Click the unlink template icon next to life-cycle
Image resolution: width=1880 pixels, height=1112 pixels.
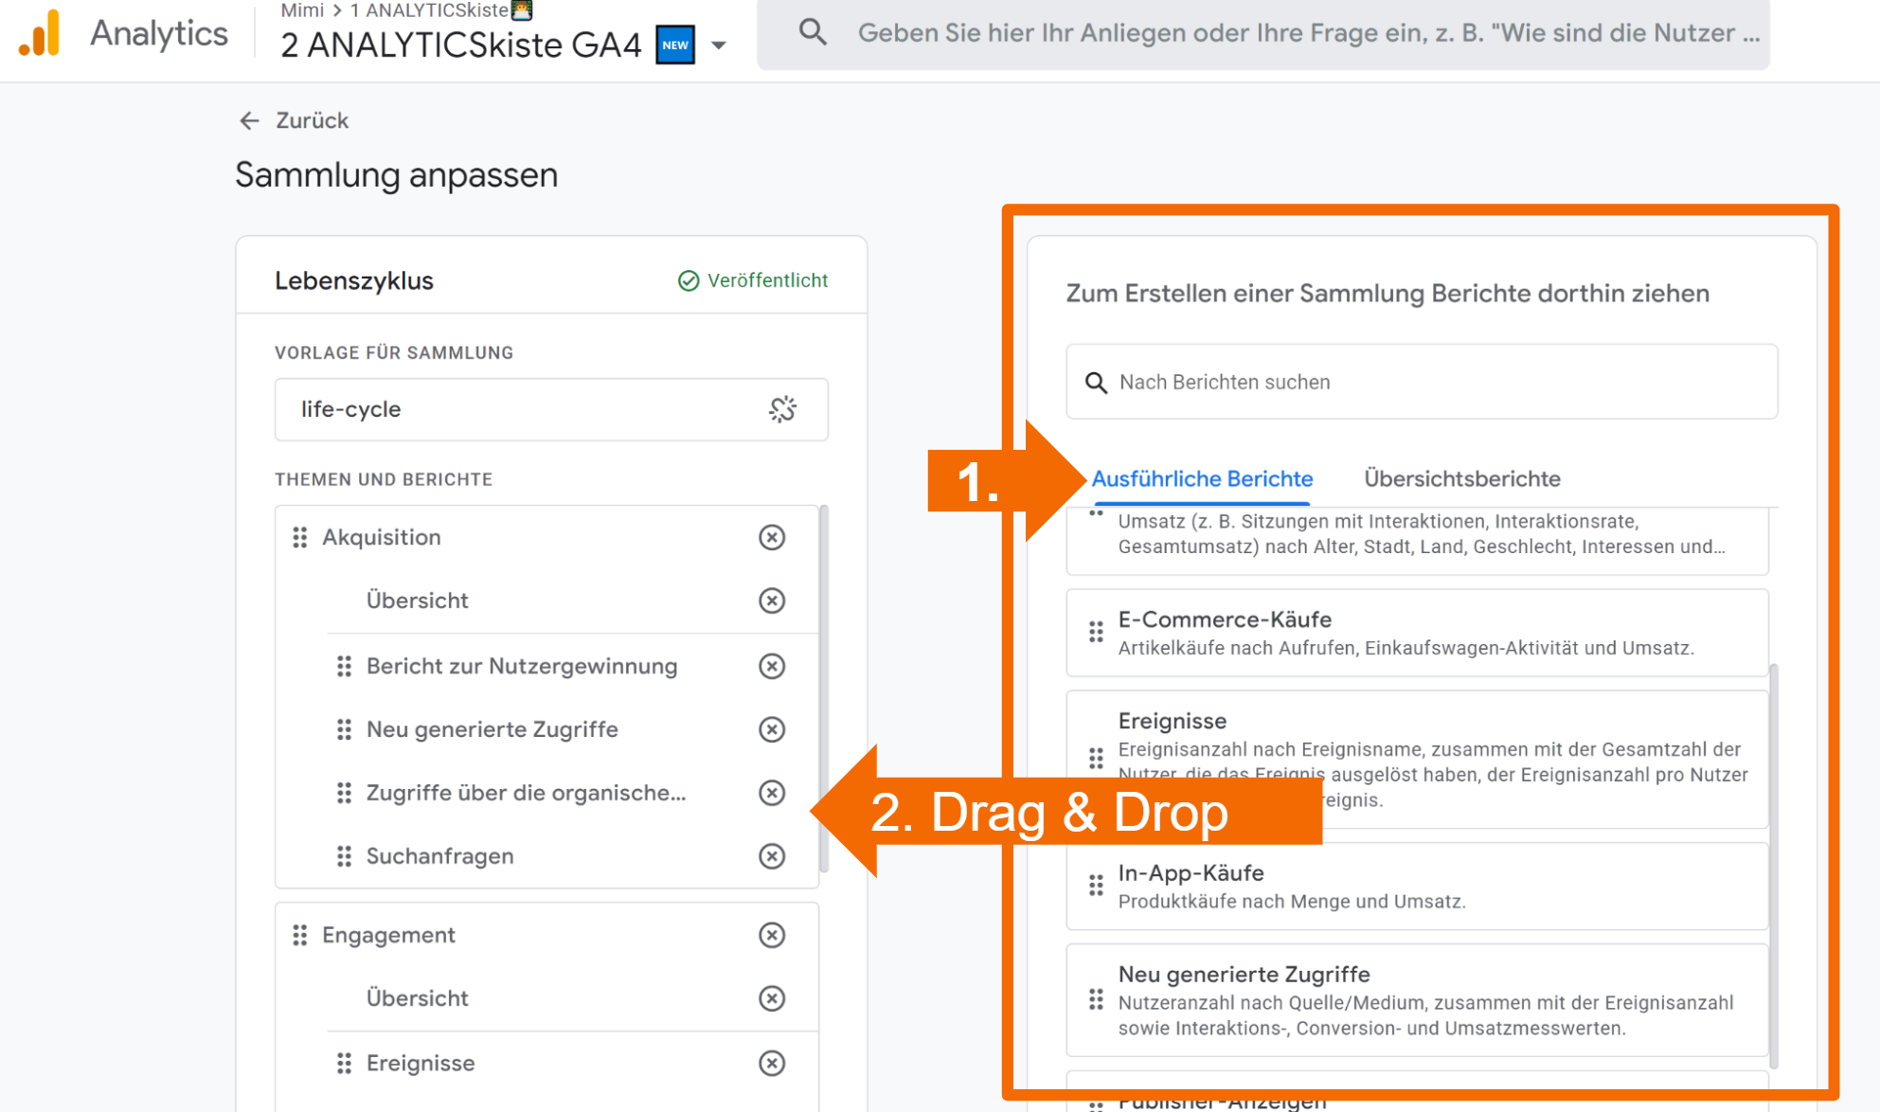pos(782,409)
